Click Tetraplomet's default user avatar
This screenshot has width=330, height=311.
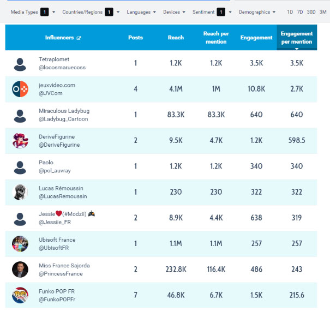click(20, 63)
